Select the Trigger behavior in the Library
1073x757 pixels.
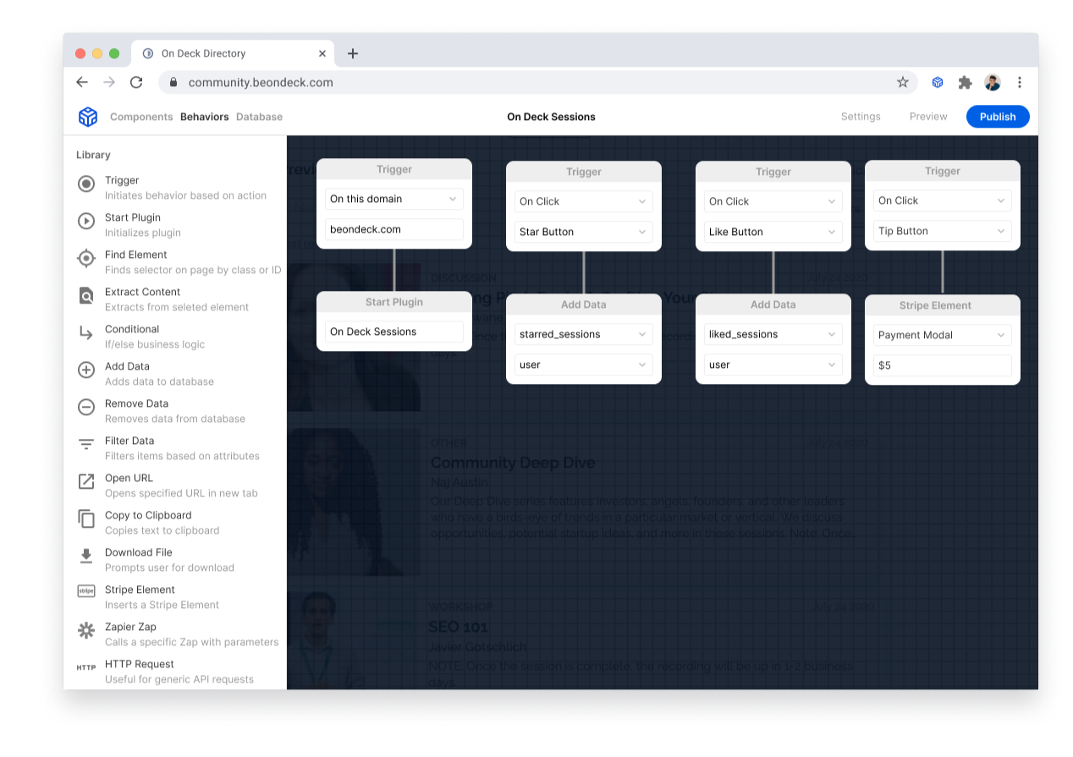pos(85,184)
